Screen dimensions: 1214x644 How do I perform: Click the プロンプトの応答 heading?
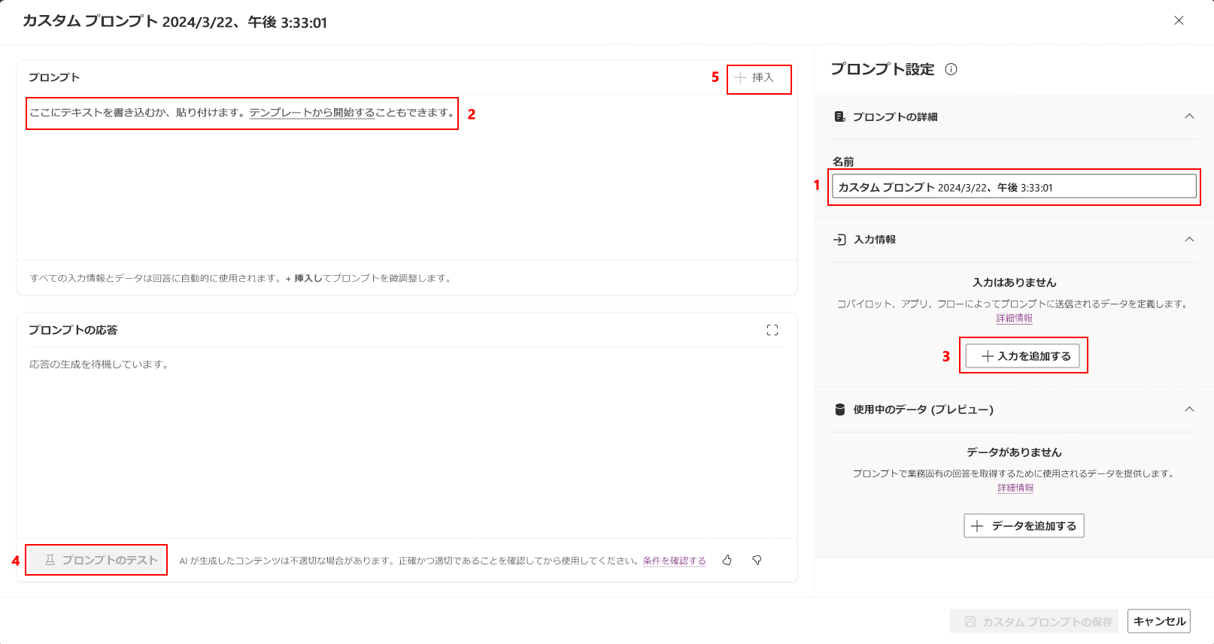point(73,330)
